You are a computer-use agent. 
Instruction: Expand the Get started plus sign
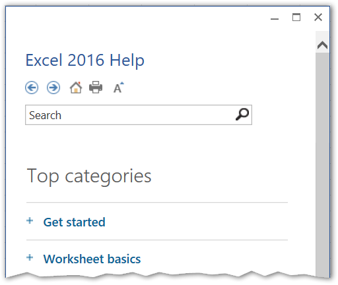tap(30, 220)
